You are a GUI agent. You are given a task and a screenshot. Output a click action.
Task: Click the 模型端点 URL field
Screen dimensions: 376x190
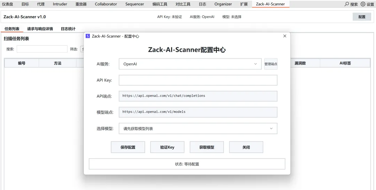point(198,112)
